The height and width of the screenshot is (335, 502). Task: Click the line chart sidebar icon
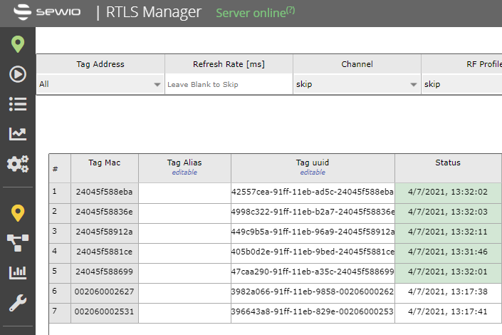tap(17, 134)
